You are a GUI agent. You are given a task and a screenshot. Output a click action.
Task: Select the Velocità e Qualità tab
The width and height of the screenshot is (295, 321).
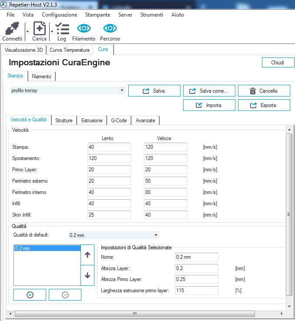click(28, 120)
